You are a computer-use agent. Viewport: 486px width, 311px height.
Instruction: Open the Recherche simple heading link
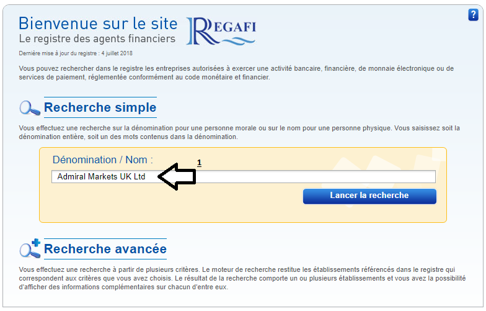pos(100,107)
